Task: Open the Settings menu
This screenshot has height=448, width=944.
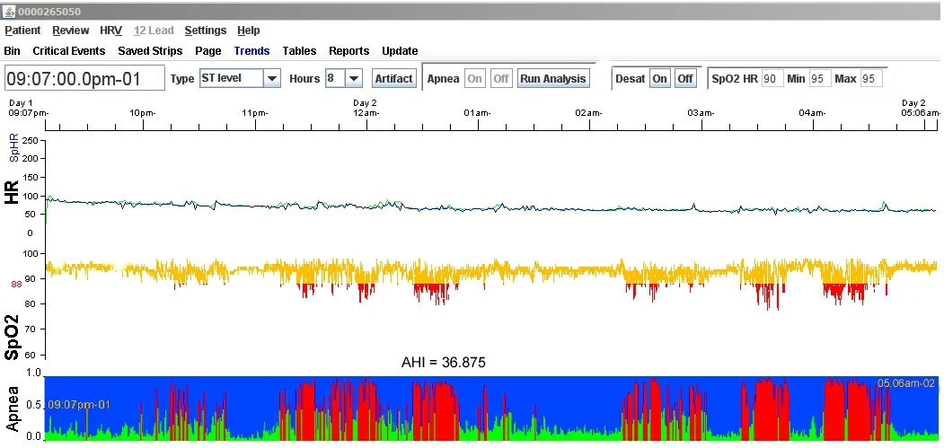Action: (206, 31)
